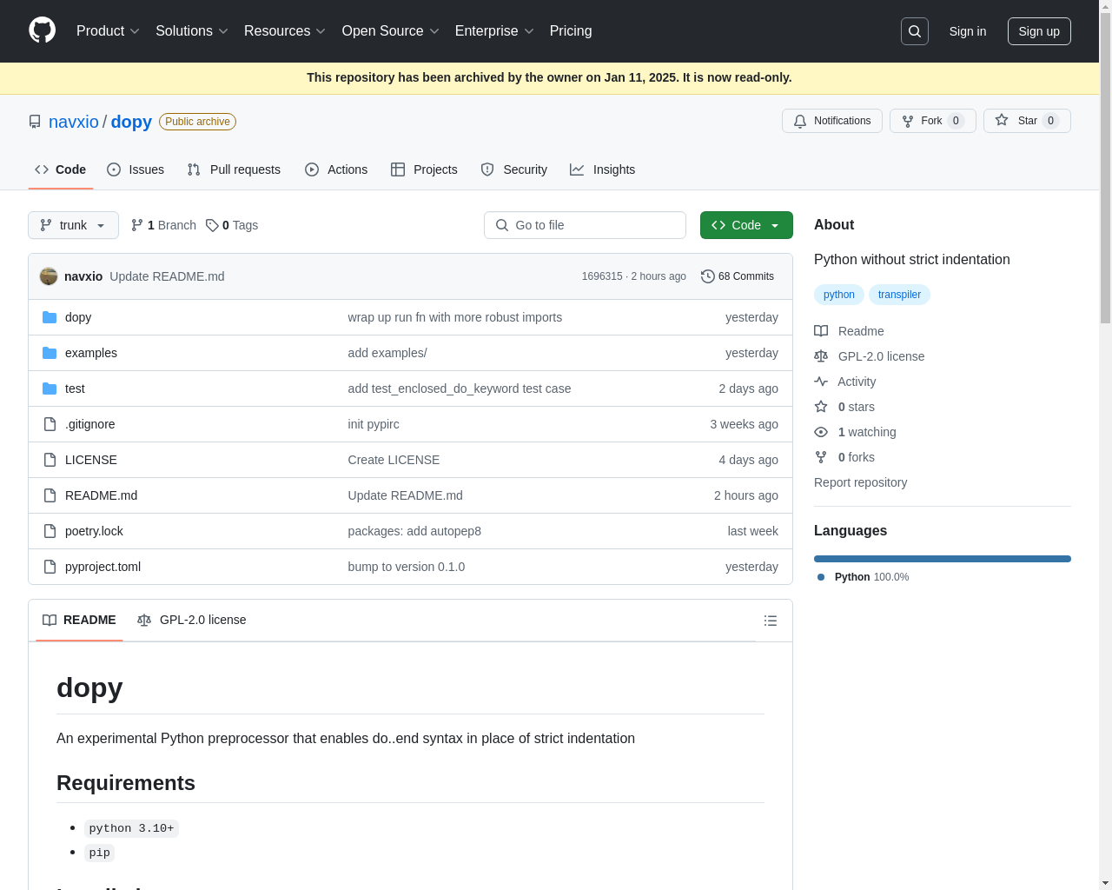View the 68 Commits link

[738, 276]
